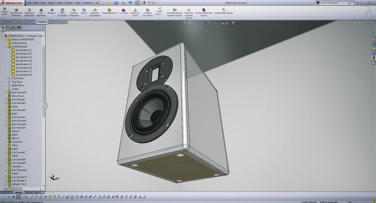Screen dimensions: 376x203
Task: Click the New document icon
Action: click(x=102, y=3)
